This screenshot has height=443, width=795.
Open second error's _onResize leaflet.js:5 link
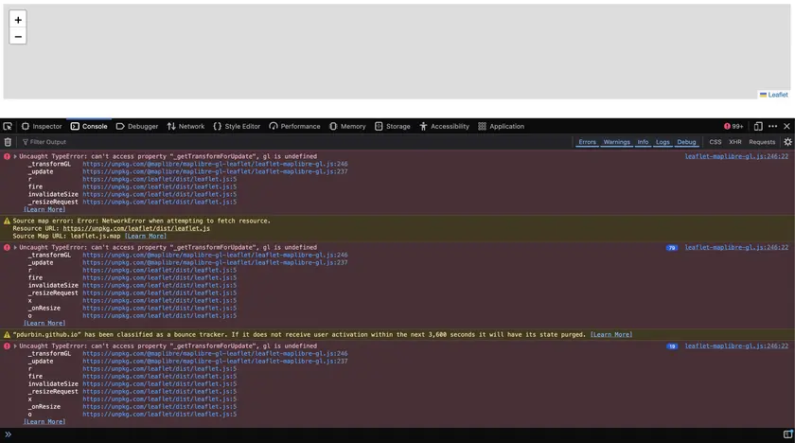point(159,309)
